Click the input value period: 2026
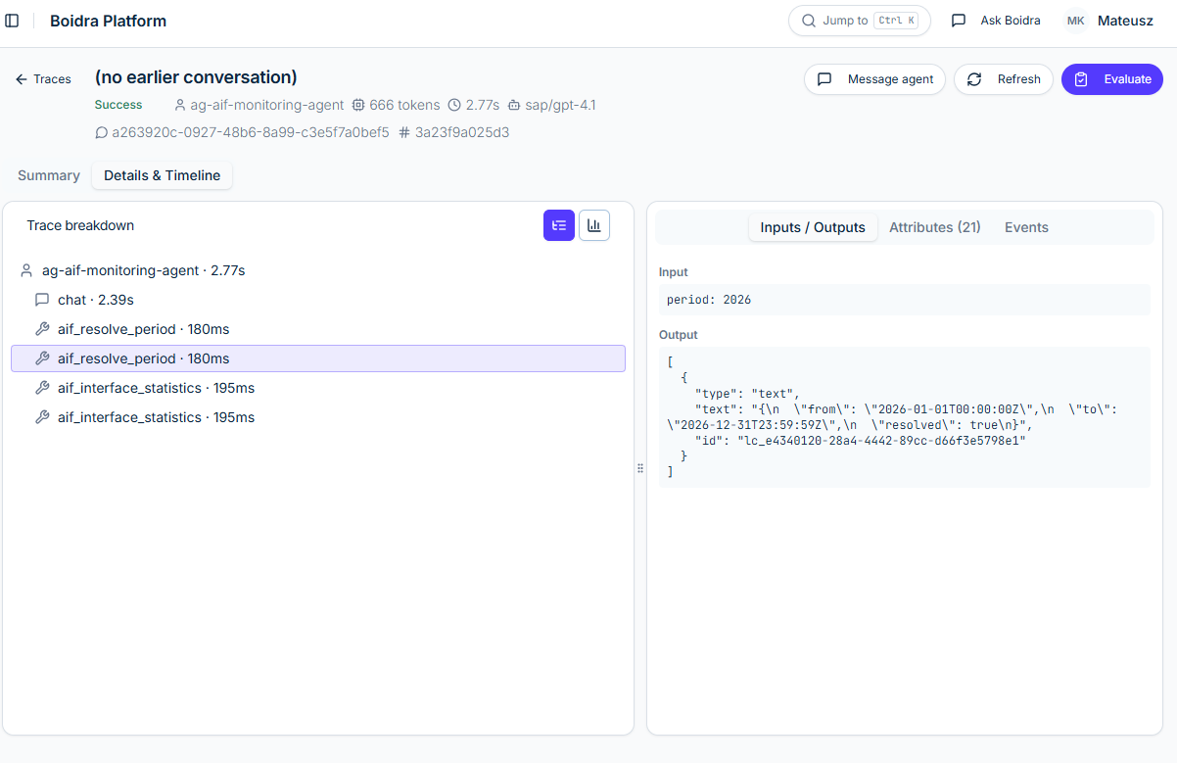This screenshot has height=763, width=1177. coord(904,300)
